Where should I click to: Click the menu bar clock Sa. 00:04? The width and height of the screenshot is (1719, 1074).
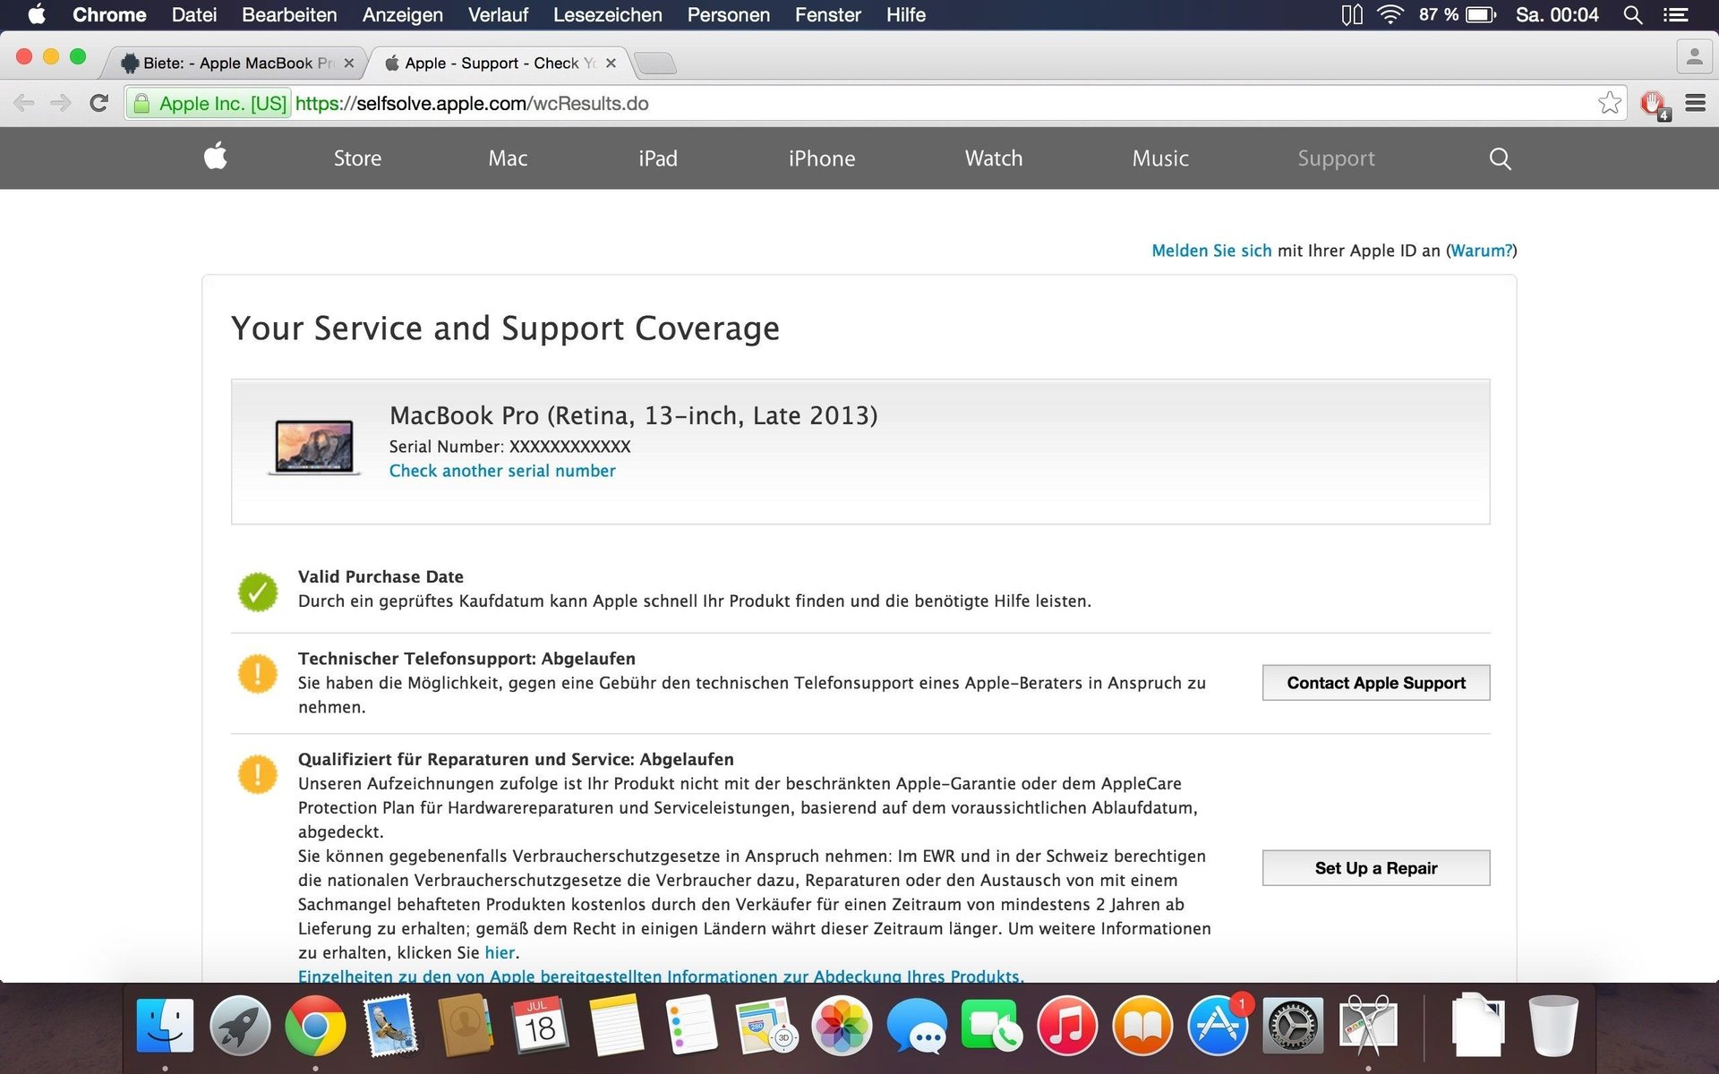[1557, 15]
